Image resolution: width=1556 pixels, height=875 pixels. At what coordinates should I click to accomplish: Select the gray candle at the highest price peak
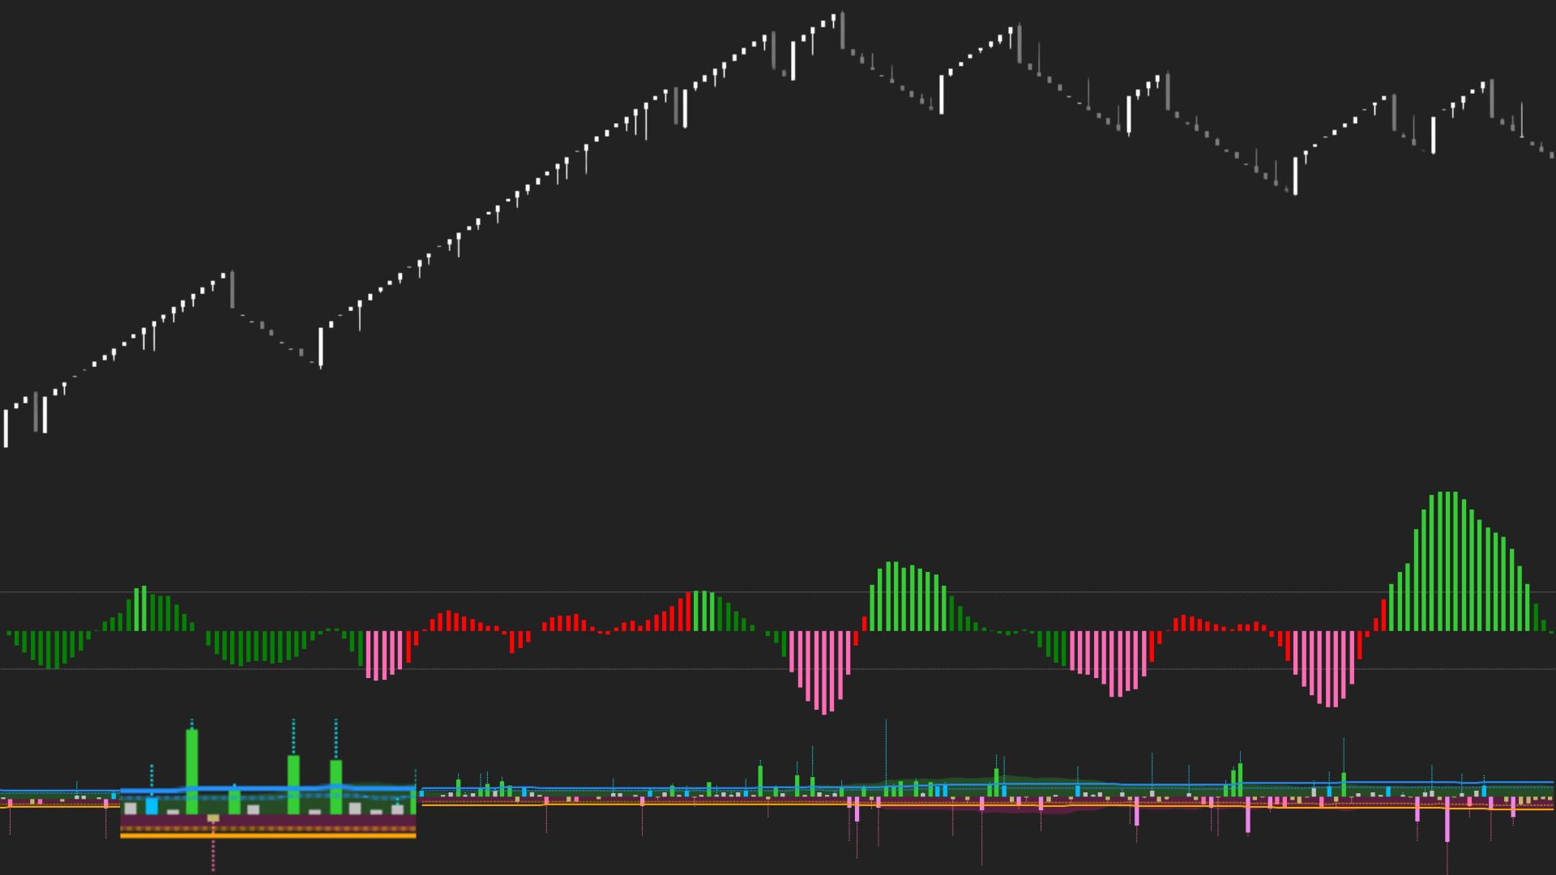pos(843,30)
